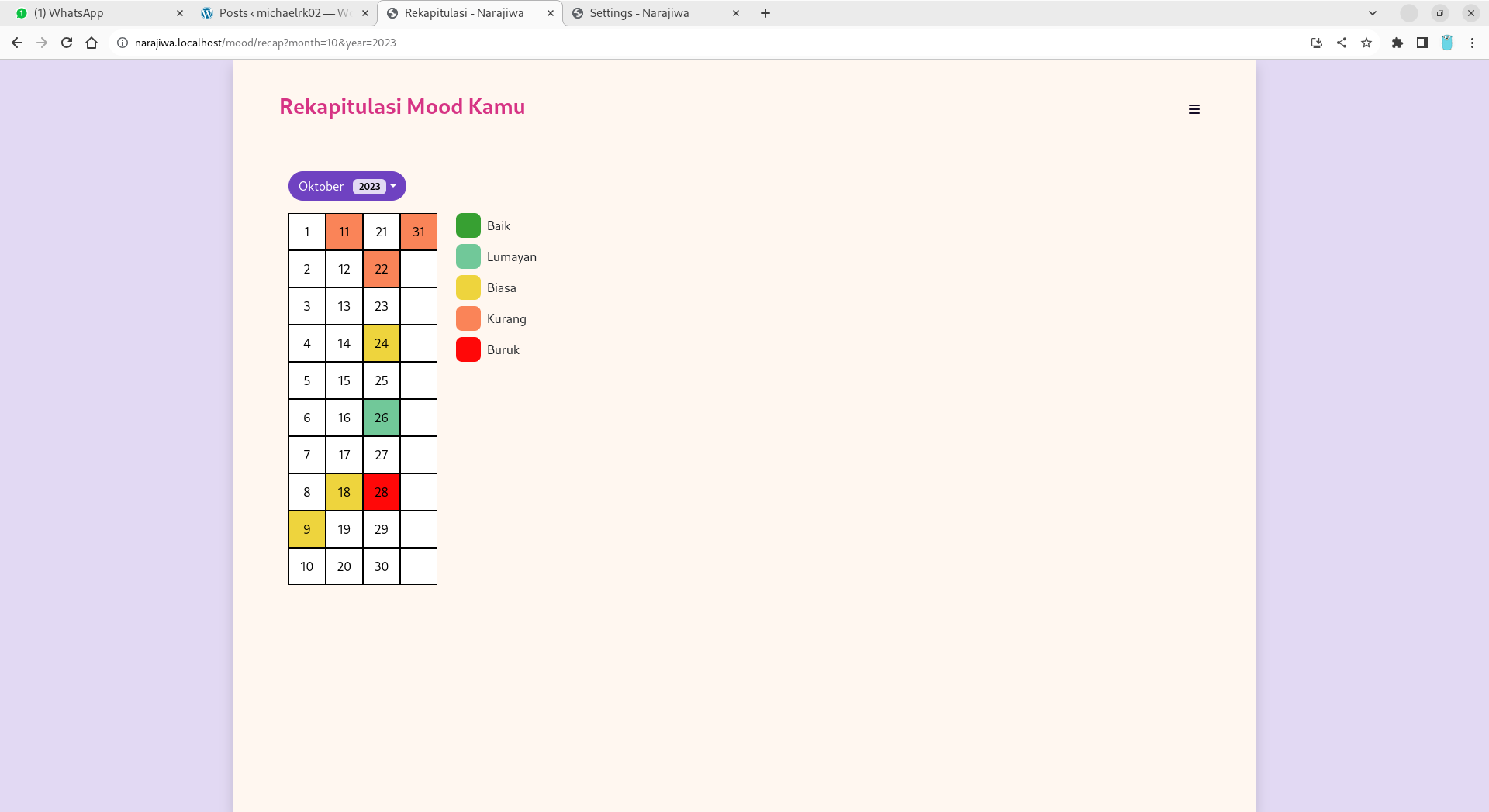Select day 28 in mood calendar
This screenshot has width=1489, height=812.
(x=382, y=492)
